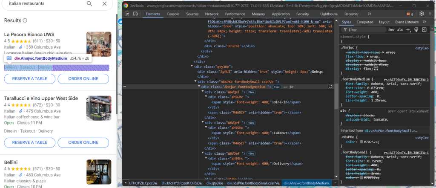The width and height of the screenshot is (436, 188).
Task: Click the #70757a color swatch in .n8sPKe rule
Action: click(361, 142)
